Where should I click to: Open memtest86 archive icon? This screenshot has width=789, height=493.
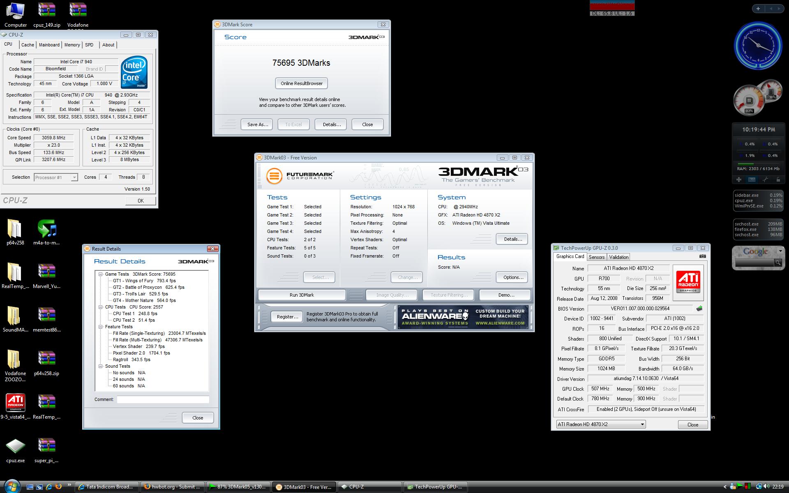[46, 319]
